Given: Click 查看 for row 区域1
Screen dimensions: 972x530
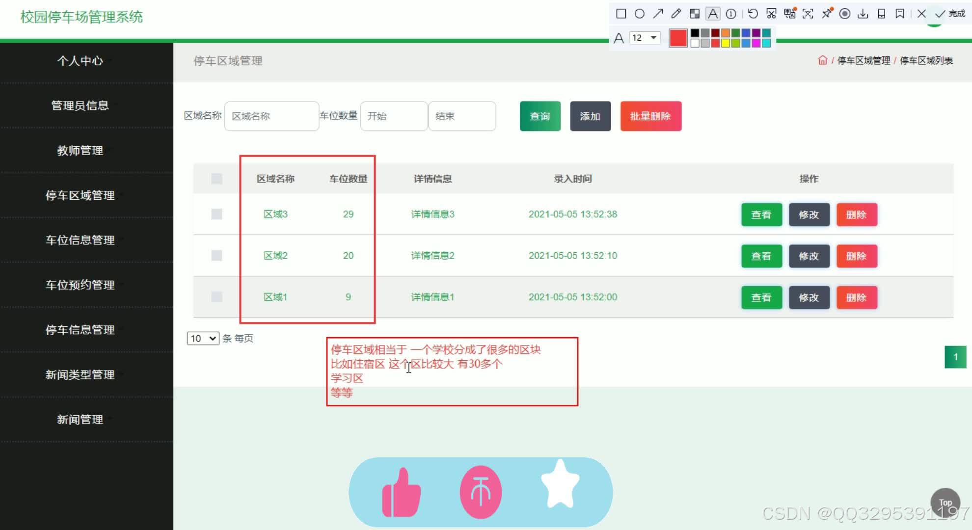Looking at the screenshot, I should (761, 298).
